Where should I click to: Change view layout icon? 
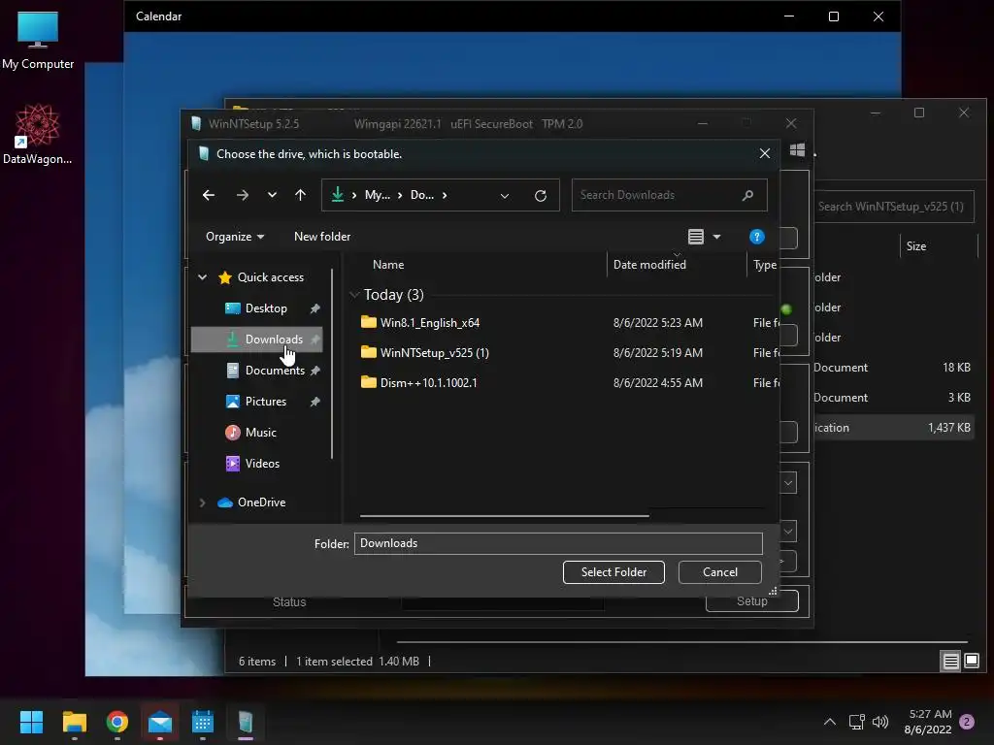(695, 237)
